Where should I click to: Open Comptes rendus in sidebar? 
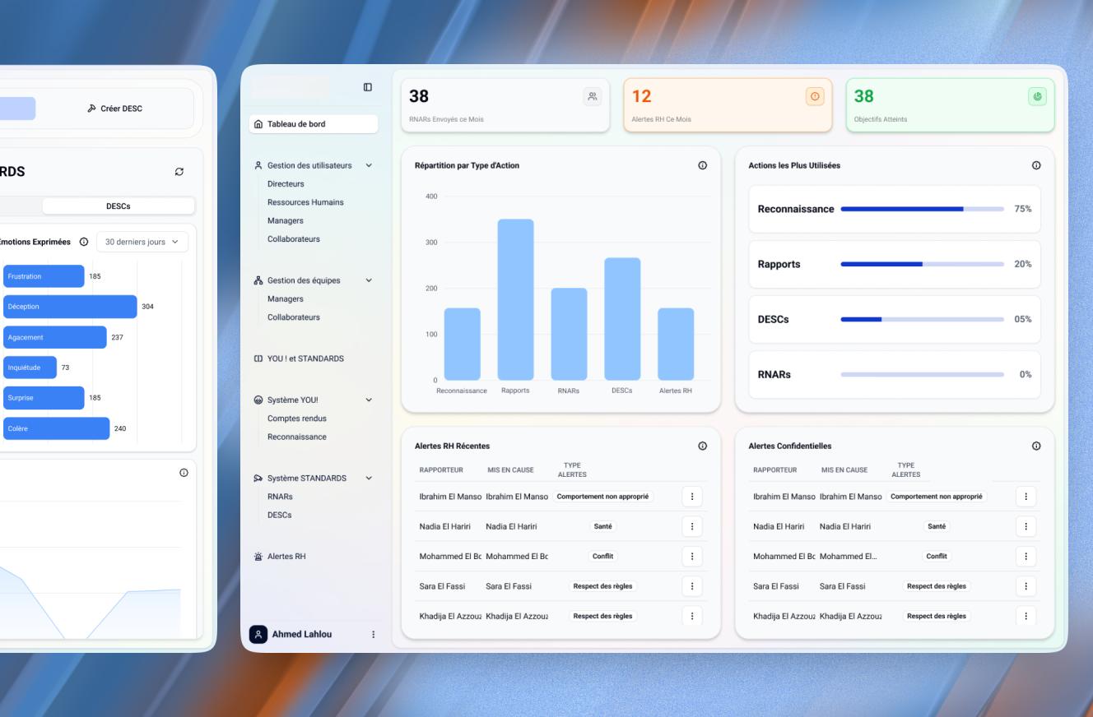[x=297, y=419]
